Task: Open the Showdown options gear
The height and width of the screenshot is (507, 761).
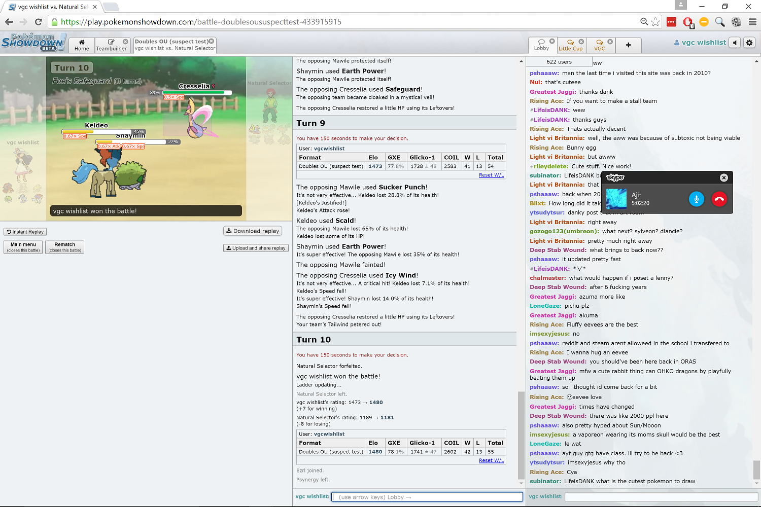Action: point(749,43)
